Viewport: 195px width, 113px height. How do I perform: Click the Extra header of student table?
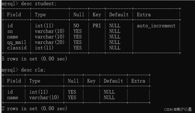(x=144, y=15)
